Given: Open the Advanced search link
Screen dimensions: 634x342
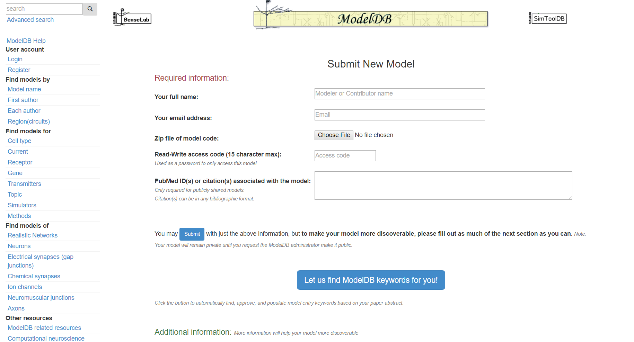Looking at the screenshot, I should 30,20.
